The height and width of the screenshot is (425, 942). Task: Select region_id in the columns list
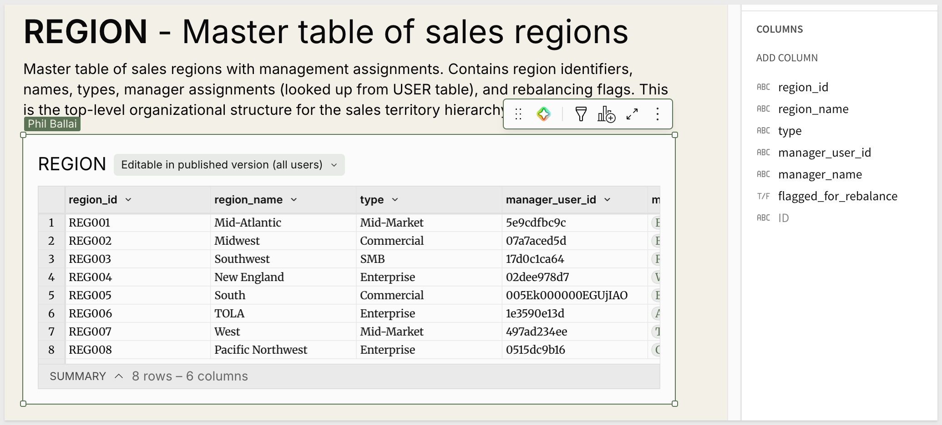click(x=803, y=87)
